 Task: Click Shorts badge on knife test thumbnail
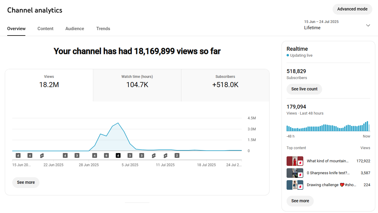(x=300, y=175)
